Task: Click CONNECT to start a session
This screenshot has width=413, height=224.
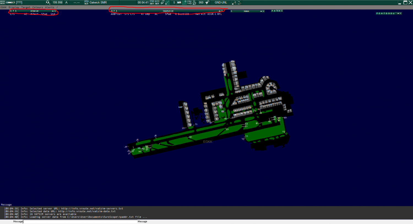Action: [10, 2]
